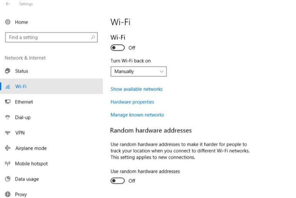Click the Ethernet monitor icon
The width and height of the screenshot is (296, 198).
[8, 102]
